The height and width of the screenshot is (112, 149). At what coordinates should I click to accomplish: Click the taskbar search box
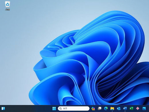(x=74, y=109)
